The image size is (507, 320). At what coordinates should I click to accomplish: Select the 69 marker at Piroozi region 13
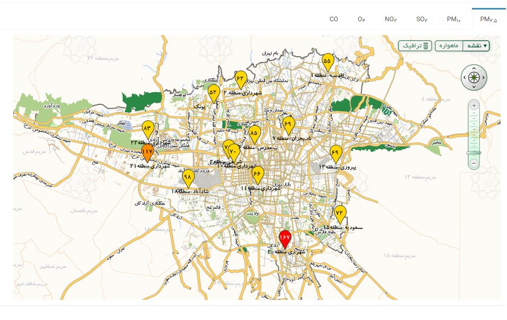(336, 154)
